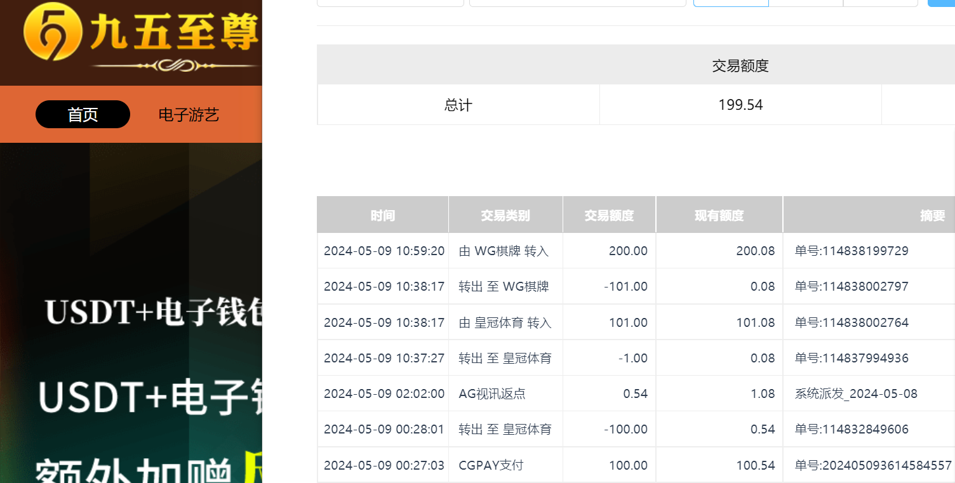Viewport: 955px width, 483px height.
Task: Select balance 0.54 in 00:28:01 row
Action: [x=763, y=429]
